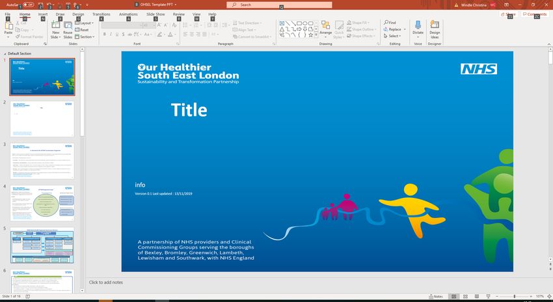Collapse the Default Section in the slide panel
Image resolution: width=553 pixels, height=302 pixels.
point(5,53)
